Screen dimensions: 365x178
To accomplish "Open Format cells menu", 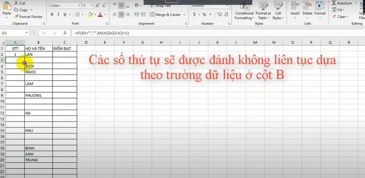I will [320, 10].
